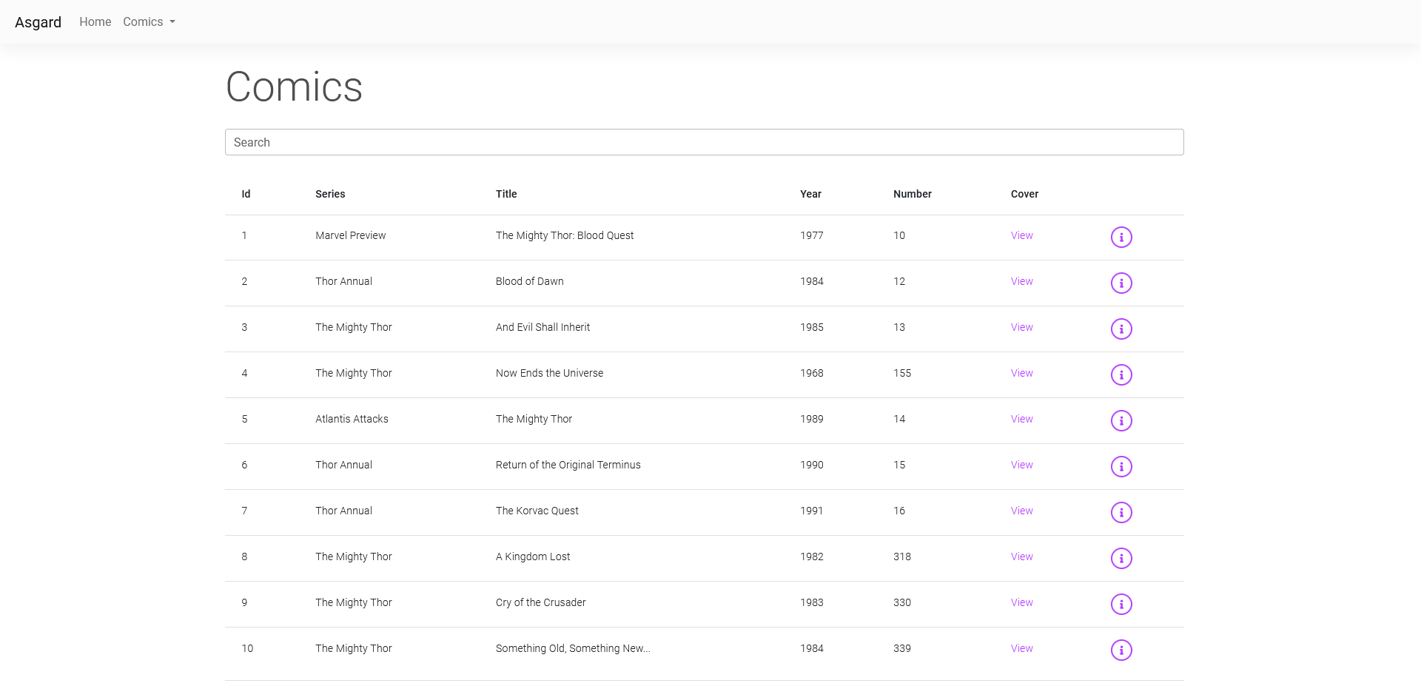
Task: Click year 1977 cell
Action: point(811,235)
